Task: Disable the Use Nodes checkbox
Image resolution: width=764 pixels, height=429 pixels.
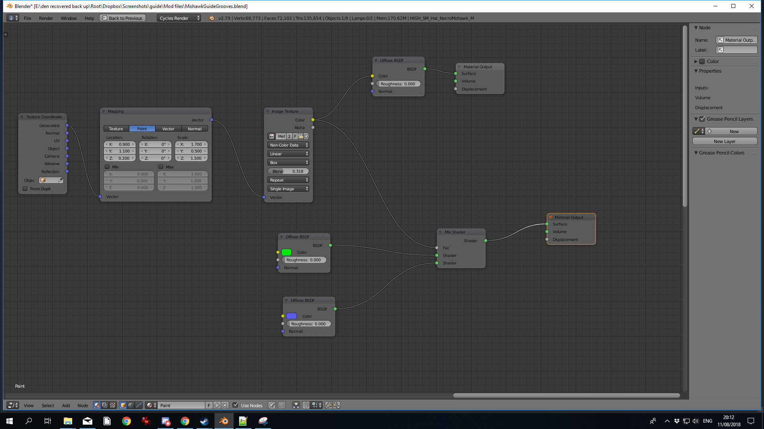Action: pos(236,405)
